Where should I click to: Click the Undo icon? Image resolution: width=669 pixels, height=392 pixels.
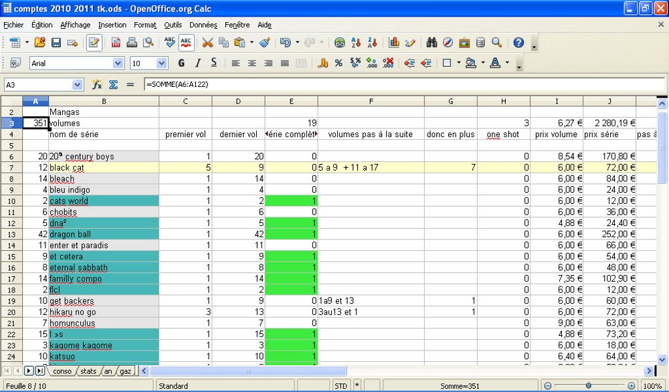(286, 43)
